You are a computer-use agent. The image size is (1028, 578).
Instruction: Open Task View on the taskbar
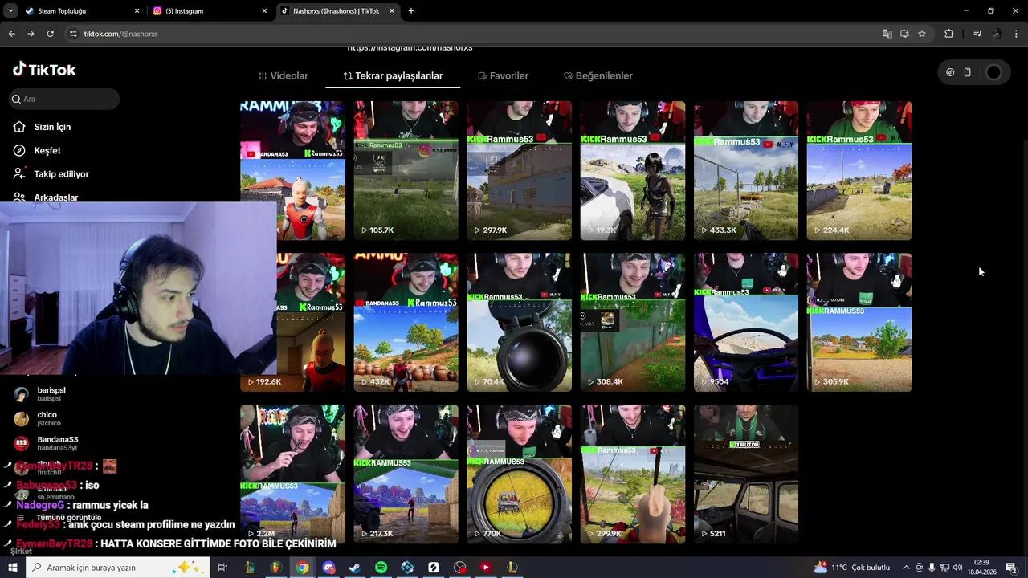[222, 568]
